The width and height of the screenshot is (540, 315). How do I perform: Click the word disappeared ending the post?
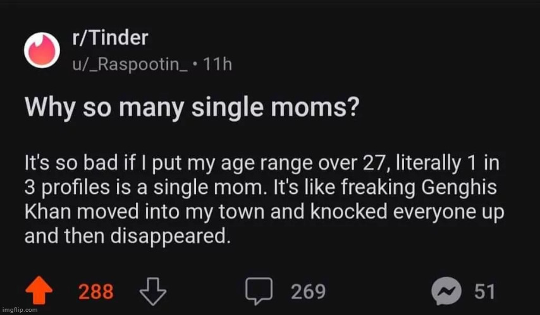170,237
